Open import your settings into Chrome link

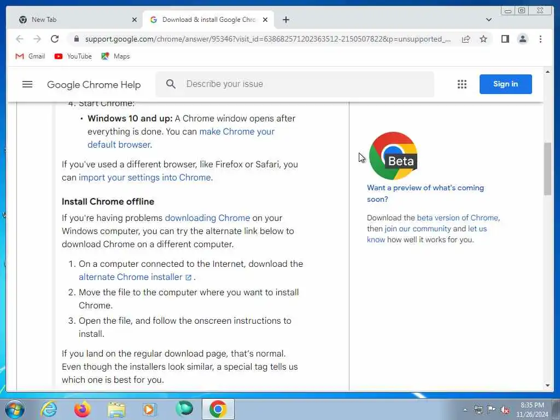click(x=144, y=178)
